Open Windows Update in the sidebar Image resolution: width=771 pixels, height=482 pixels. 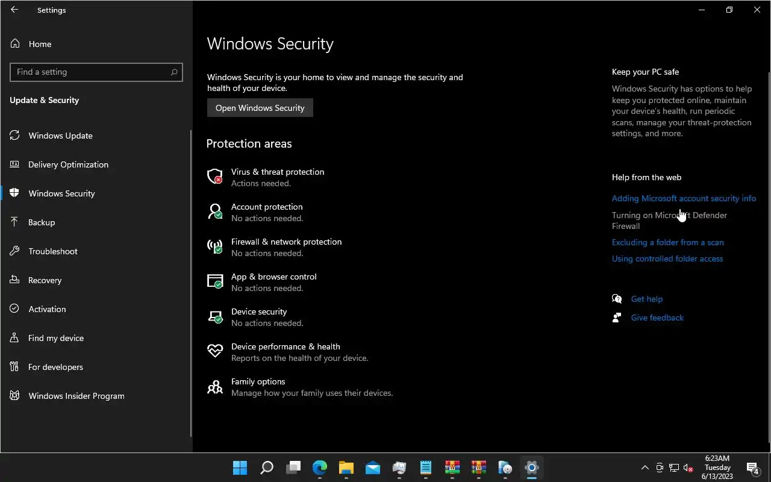click(60, 136)
